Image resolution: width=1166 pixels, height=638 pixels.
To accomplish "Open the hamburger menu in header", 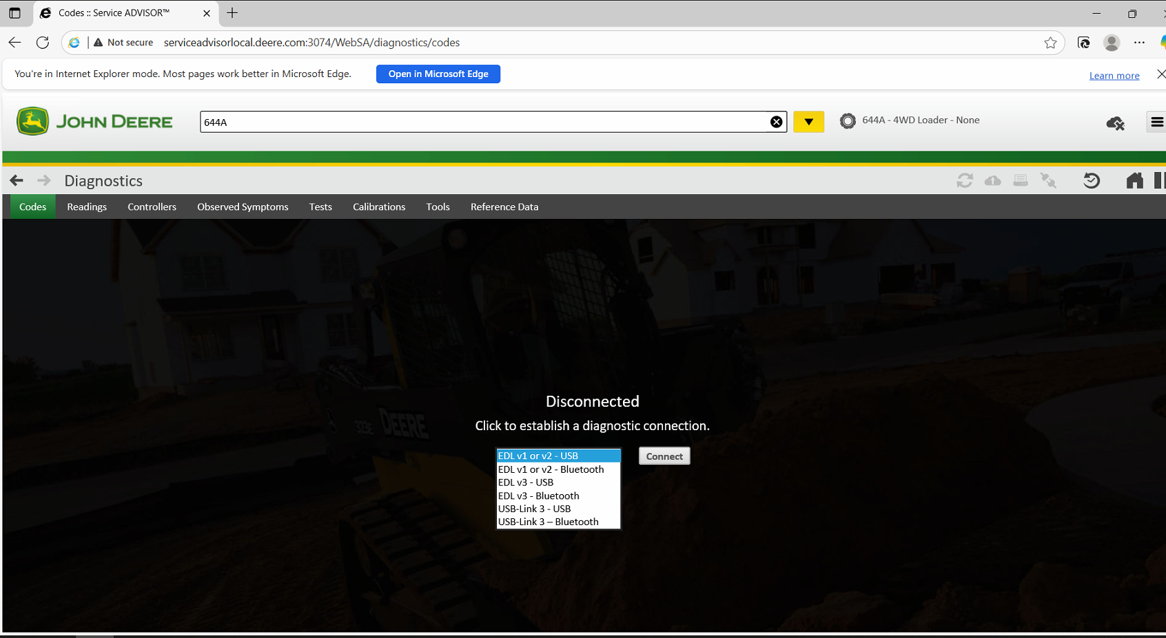I will pos(1156,122).
